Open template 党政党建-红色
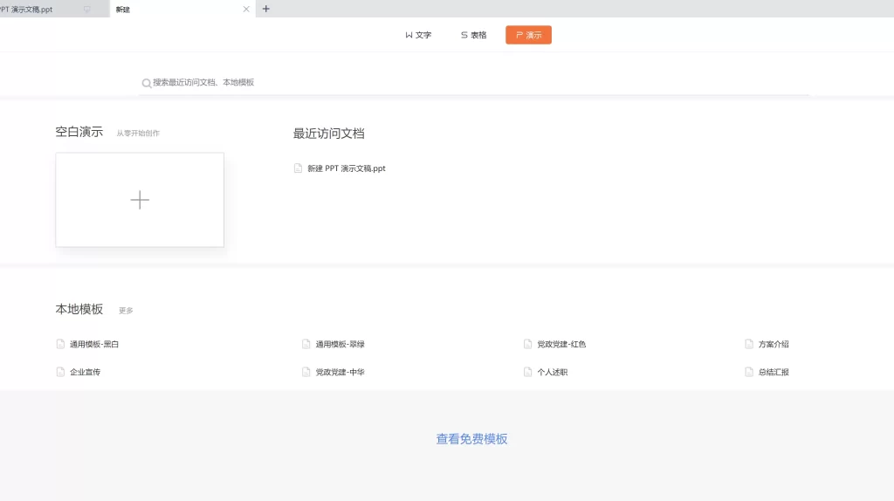This screenshot has height=501, width=894. [x=561, y=344]
